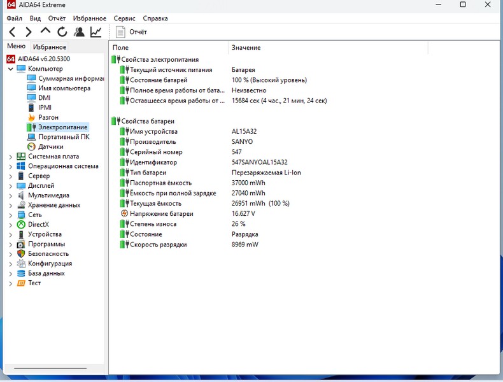Select the DMI tree item

click(x=44, y=98)
